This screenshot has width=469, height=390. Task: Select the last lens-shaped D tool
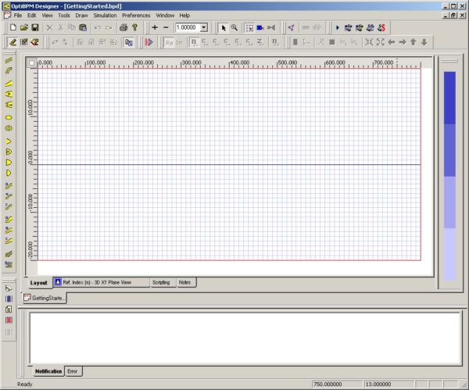click(9, 173)
